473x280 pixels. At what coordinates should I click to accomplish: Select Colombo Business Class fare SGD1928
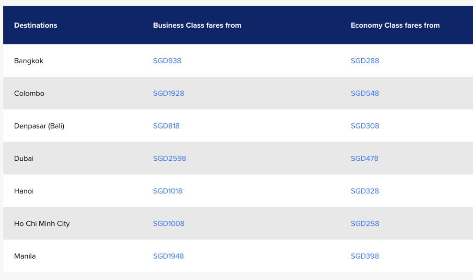pos(169,93)
